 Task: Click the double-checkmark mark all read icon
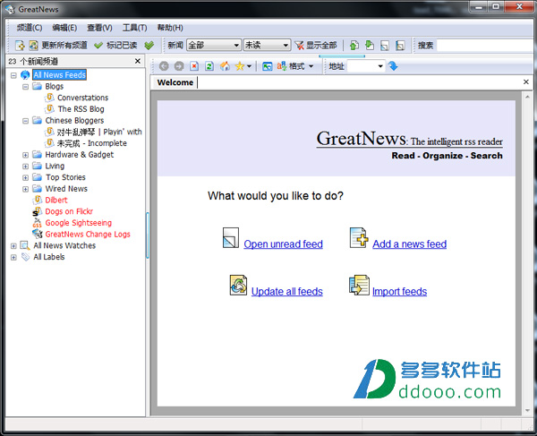click(149, 45)
